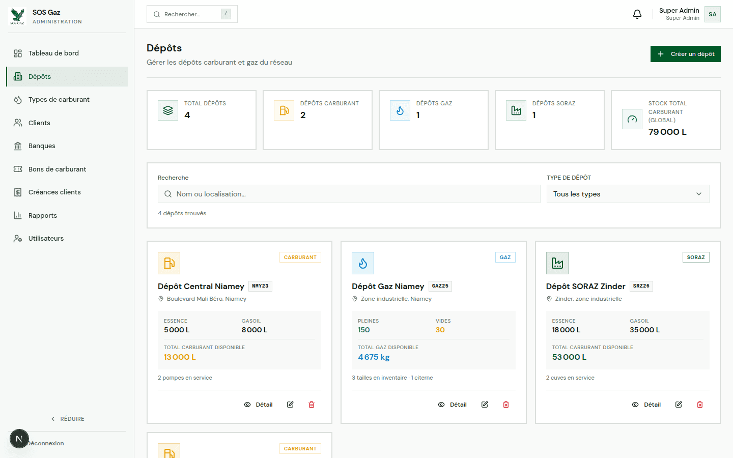Viewport: 733px width, 458px height.
Task: Click the Dépôt Gaz Niamey title
Action: tap(388, 287)
